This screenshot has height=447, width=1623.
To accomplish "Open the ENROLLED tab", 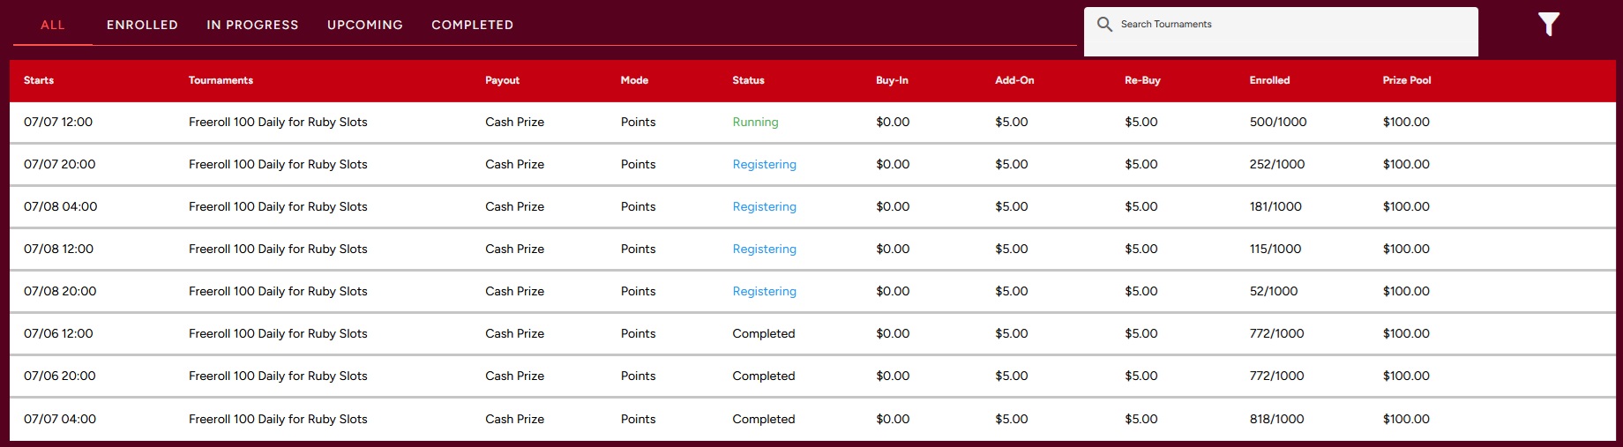I will pos(142,25).
